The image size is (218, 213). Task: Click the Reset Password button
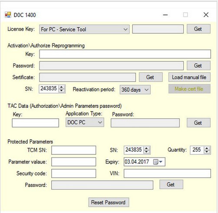(x=109, y=202)
